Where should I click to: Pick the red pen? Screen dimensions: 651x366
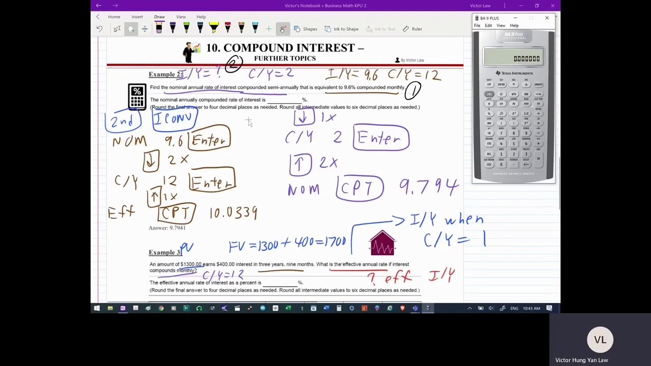coord(227,28)
